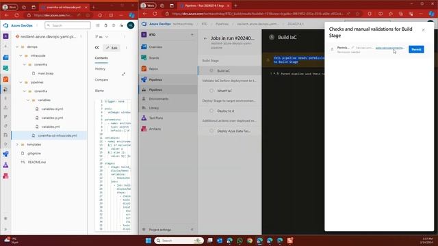438x246 pixels.
Task: Close the Checks and manual validations panel
Action: [x=423, y=29]
